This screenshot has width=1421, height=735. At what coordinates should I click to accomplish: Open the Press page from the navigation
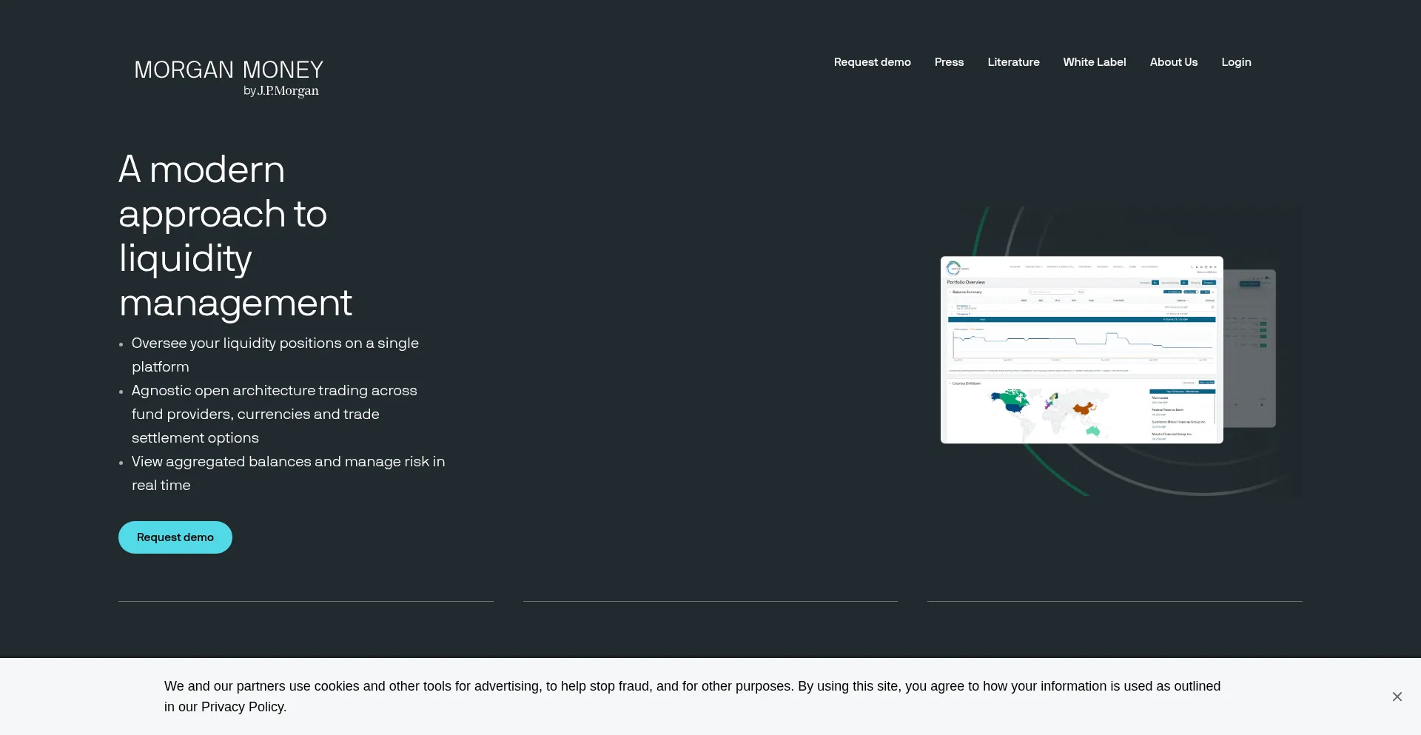click(x=949, y=62)
